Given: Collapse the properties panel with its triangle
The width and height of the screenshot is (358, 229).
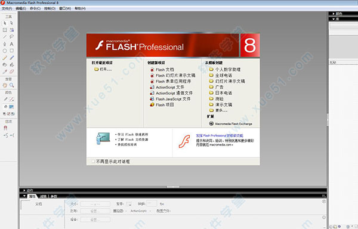Looking at the screenshot, I should (x=24, y=196).
